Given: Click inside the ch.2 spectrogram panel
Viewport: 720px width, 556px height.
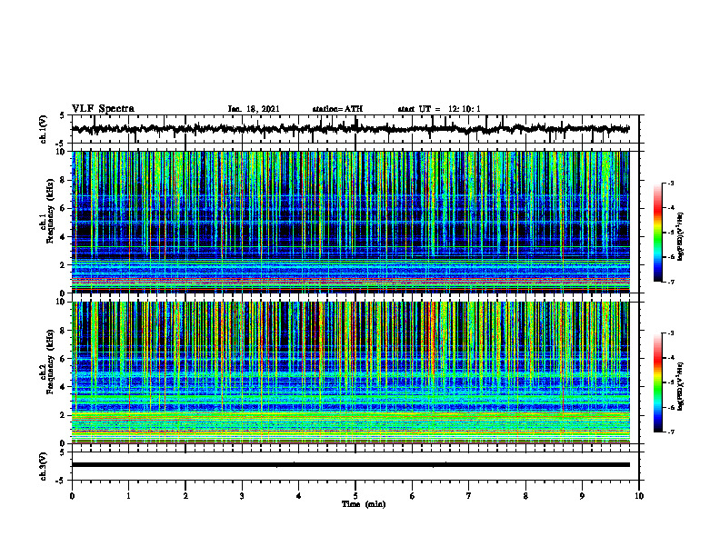Looking at the screenshot, I should click(x=350, y=372).
